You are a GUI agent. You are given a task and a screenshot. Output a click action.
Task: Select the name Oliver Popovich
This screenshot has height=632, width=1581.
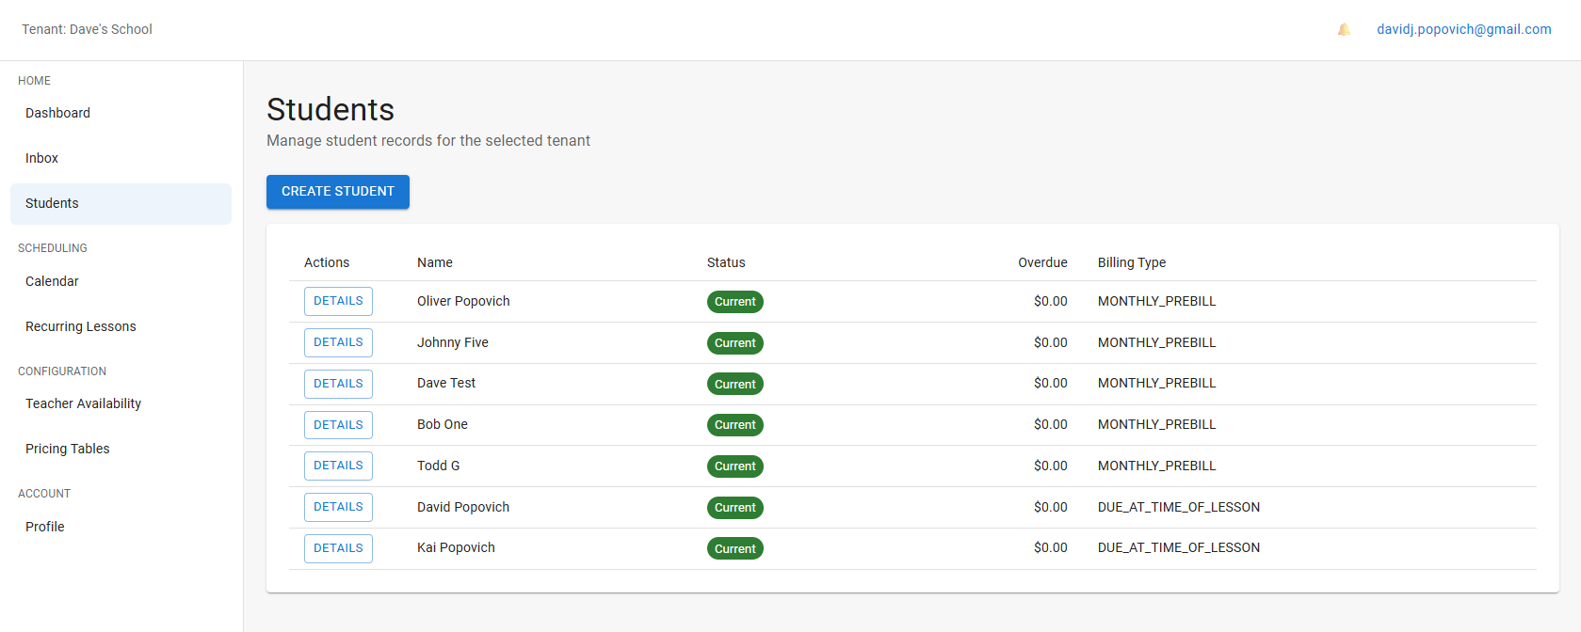(463, 301)
